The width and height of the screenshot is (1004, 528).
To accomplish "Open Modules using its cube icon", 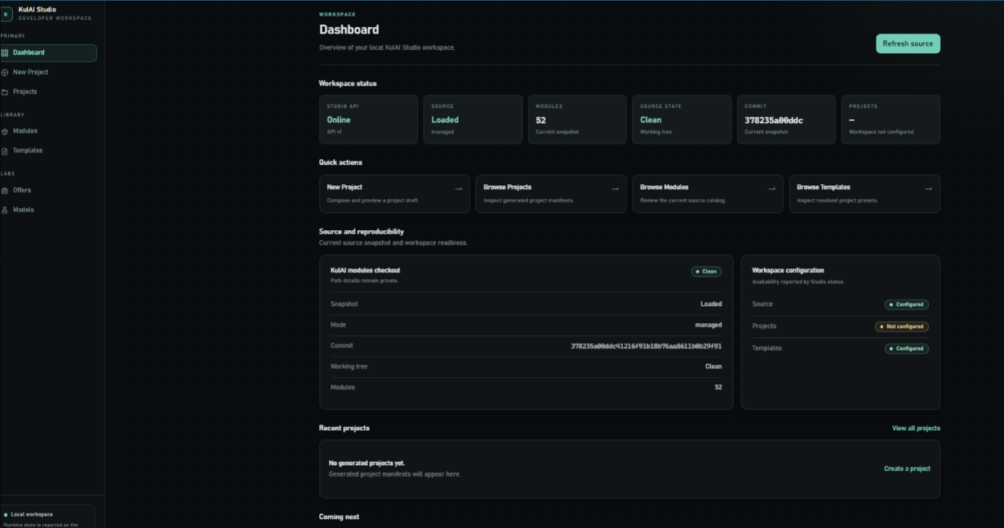I will [5, 131].
